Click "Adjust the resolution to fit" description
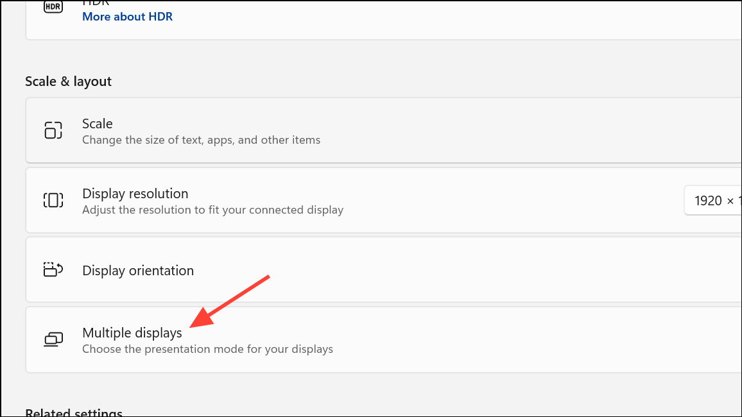The image size is (742, 417). pos(212,210)
